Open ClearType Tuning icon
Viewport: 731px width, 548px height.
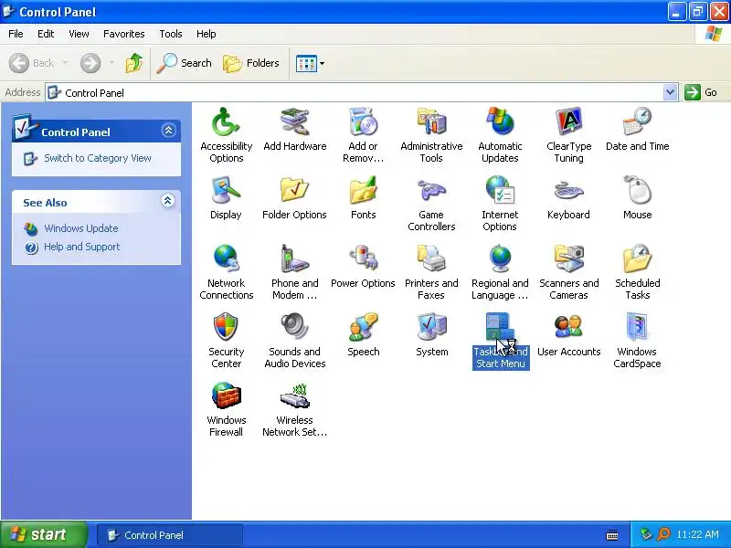tap(568, 122)
